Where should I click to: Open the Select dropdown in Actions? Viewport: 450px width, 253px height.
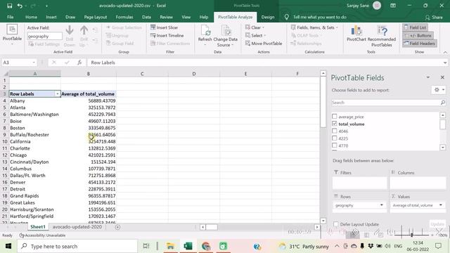(x=256, y=36)
